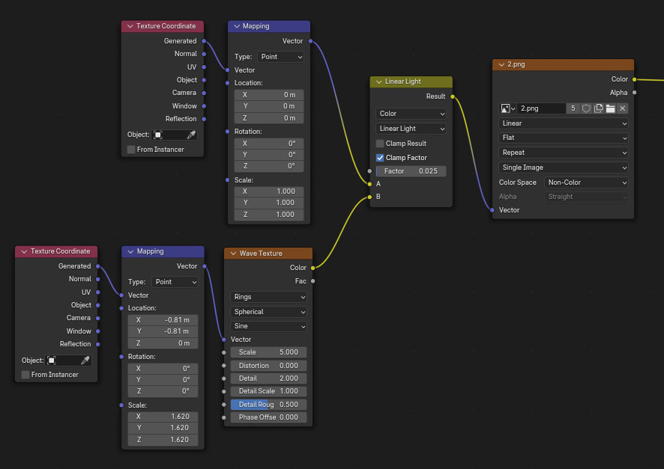Click the Wave Texture node title

(261, 254)
